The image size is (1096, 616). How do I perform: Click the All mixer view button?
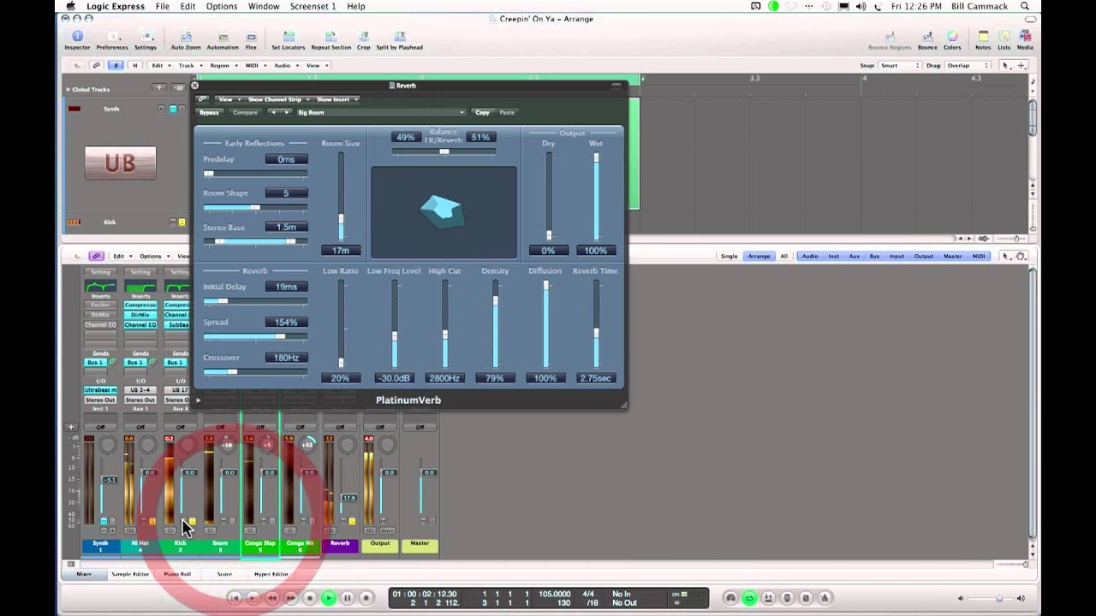783,256
